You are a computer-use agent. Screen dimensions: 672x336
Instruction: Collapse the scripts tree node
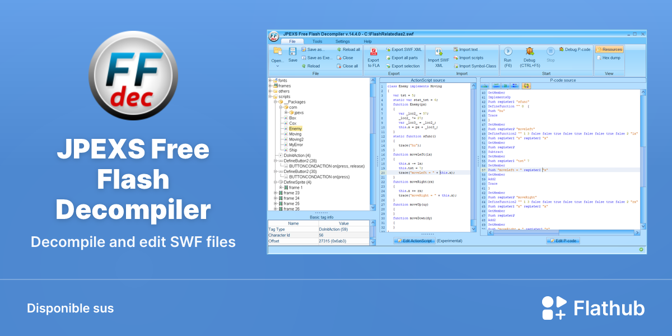[x=270, y=96]
